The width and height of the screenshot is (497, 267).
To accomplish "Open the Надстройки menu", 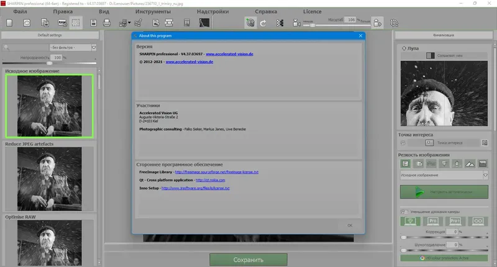I will coord(212,12).
